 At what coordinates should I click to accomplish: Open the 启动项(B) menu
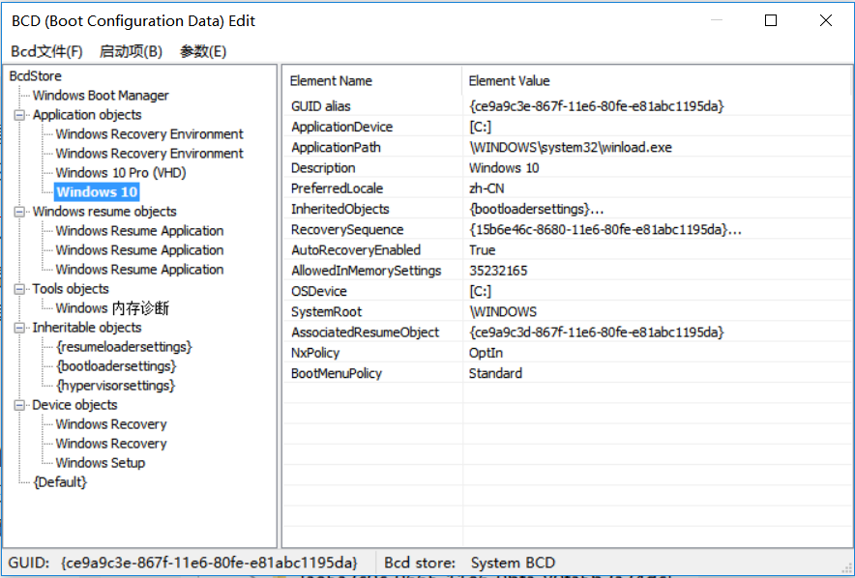coord(131,51)
